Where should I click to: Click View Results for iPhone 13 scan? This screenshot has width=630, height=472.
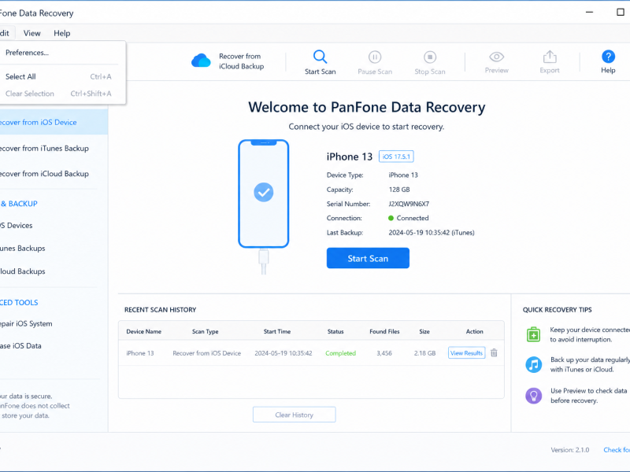(x=466, y=352)
